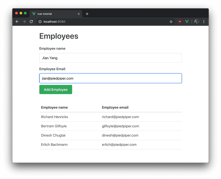
Task: Reload the localhost:8080 page
Action: pos(31,21)
